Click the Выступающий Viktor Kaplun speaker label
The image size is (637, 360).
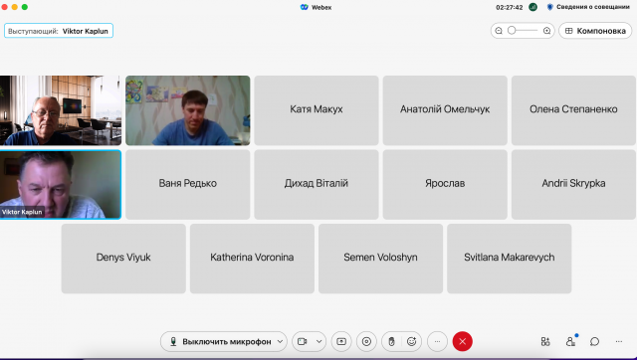[x=59, y=31]
